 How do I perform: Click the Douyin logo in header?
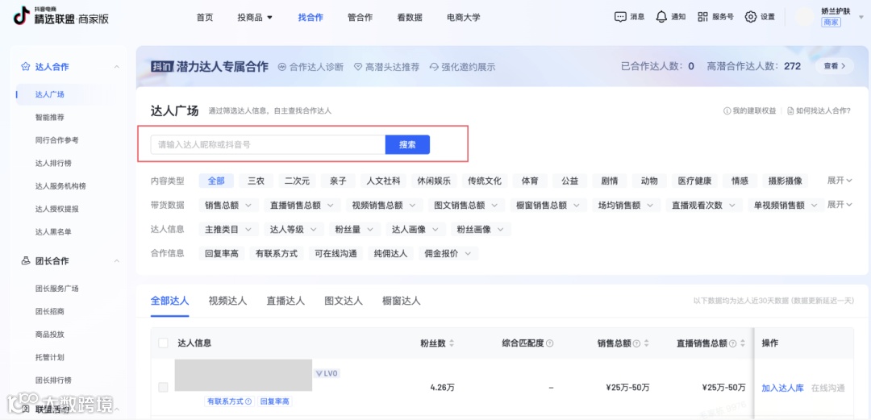21,16
